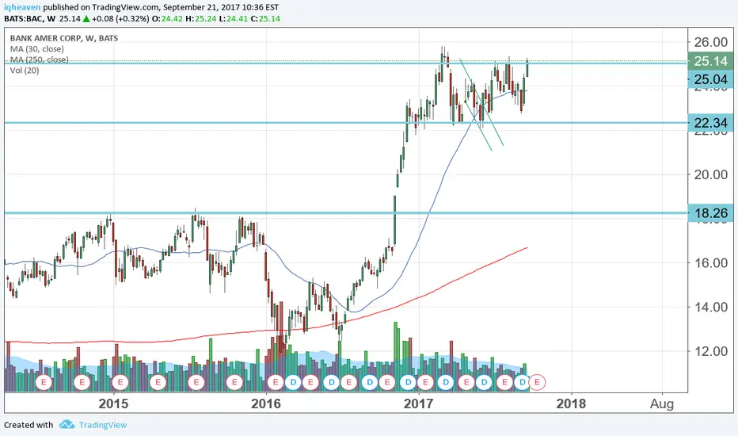Screen dimensions: 738x436
Task: Click the 12.00 price axis label
Action: click(x=711, y=350)
